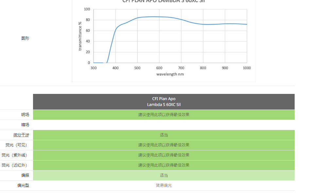
Task: Click the 'wavelength nm' axis label
Action: pos(170,74)
